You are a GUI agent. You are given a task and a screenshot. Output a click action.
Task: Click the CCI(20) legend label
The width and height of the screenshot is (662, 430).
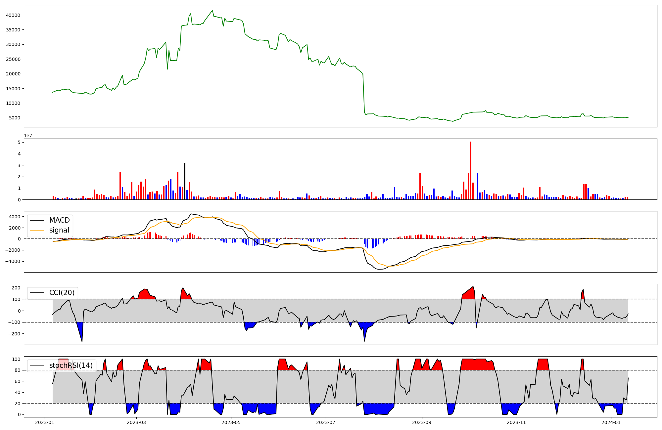pyautogui.click(x=62, y=293)
